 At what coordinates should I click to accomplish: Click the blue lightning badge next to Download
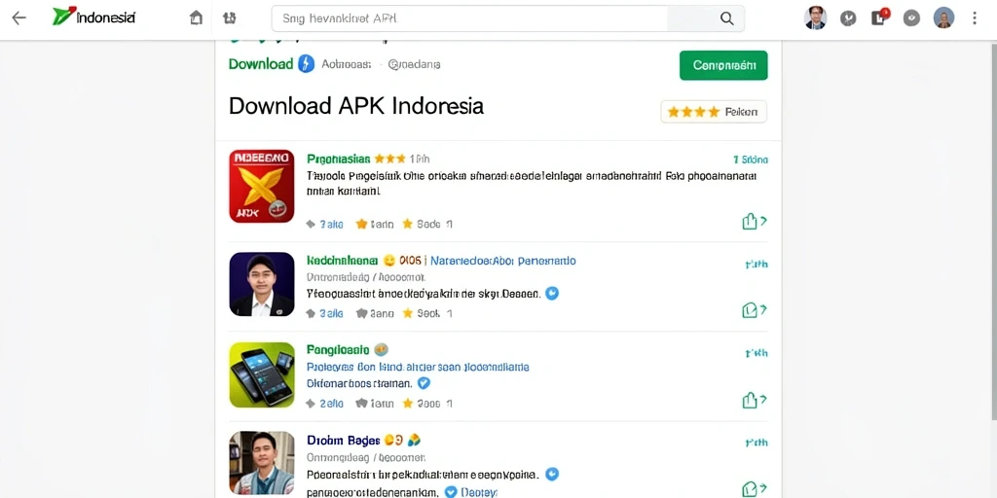point(307,63)
